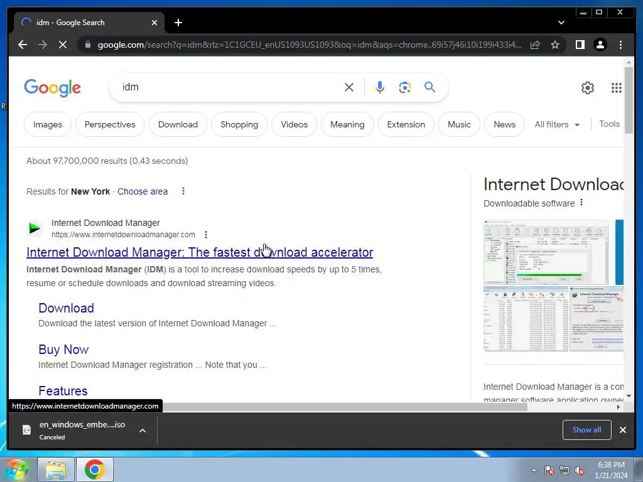
Task: Open the Features sitelink
Action: (x=63, y=391)
